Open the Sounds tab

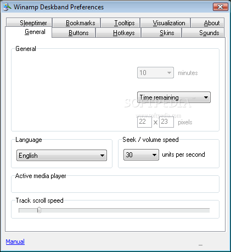tap(203, 33)
